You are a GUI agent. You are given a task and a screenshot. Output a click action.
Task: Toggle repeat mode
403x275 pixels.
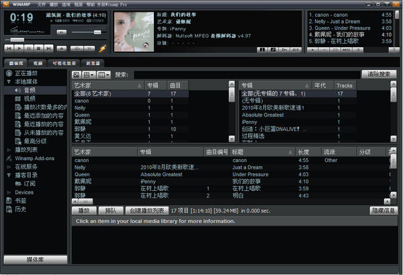click(89, 48)
